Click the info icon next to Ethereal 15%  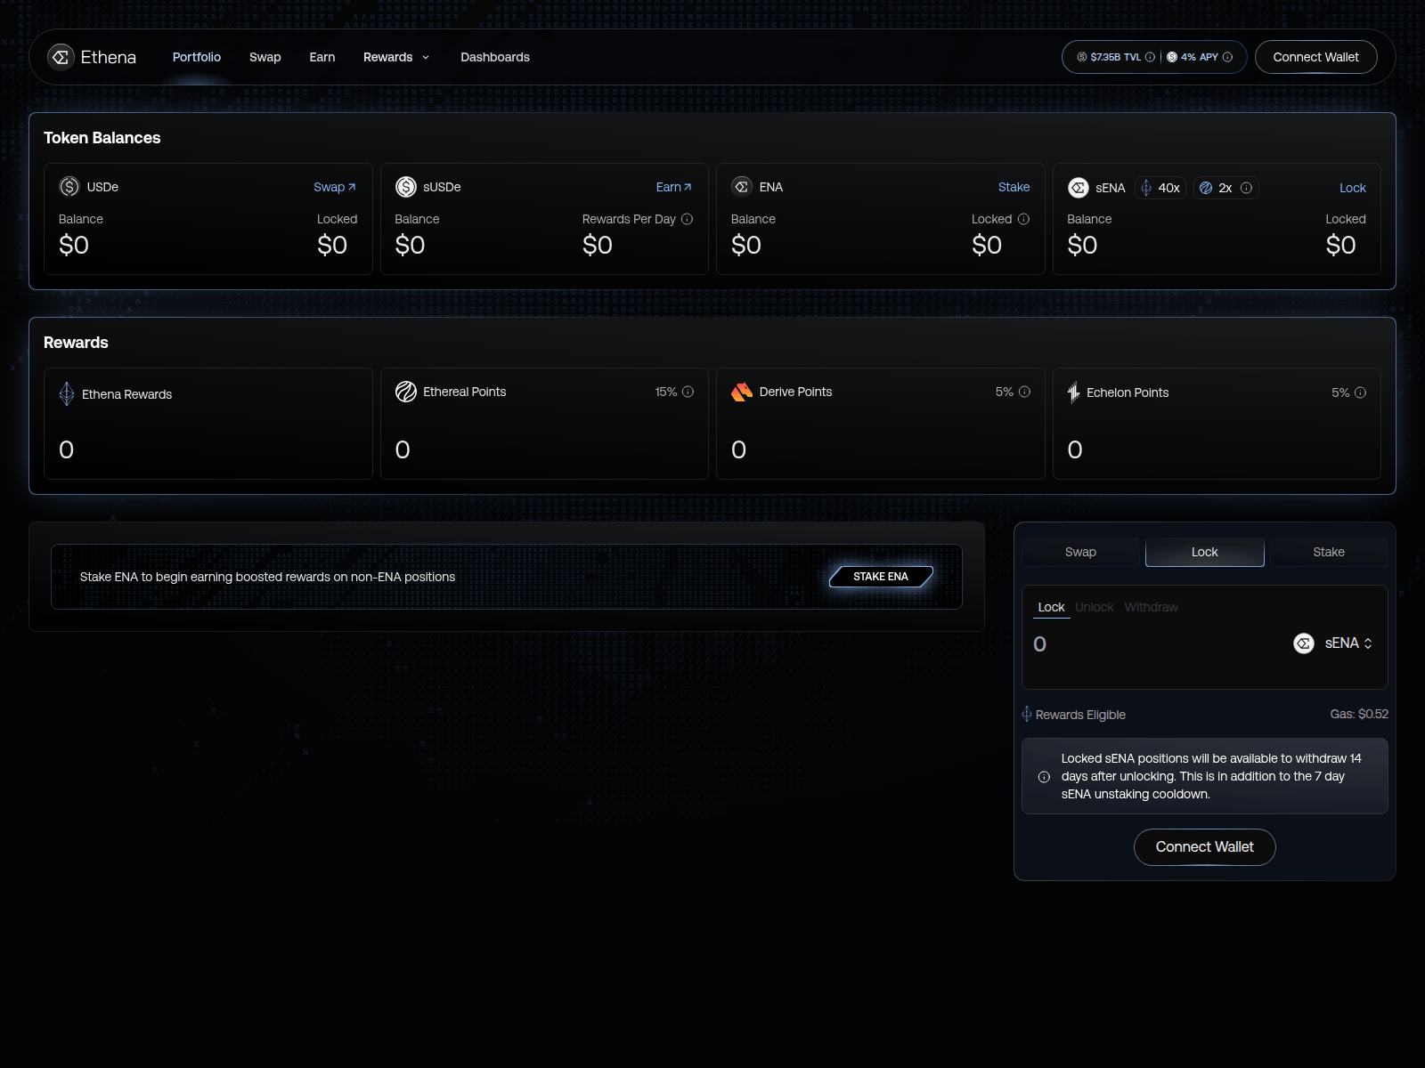688,392
